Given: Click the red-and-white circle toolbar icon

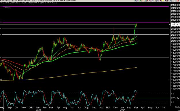Looking at the screenshot, I should pyautogui.click(x=150, y=1).
